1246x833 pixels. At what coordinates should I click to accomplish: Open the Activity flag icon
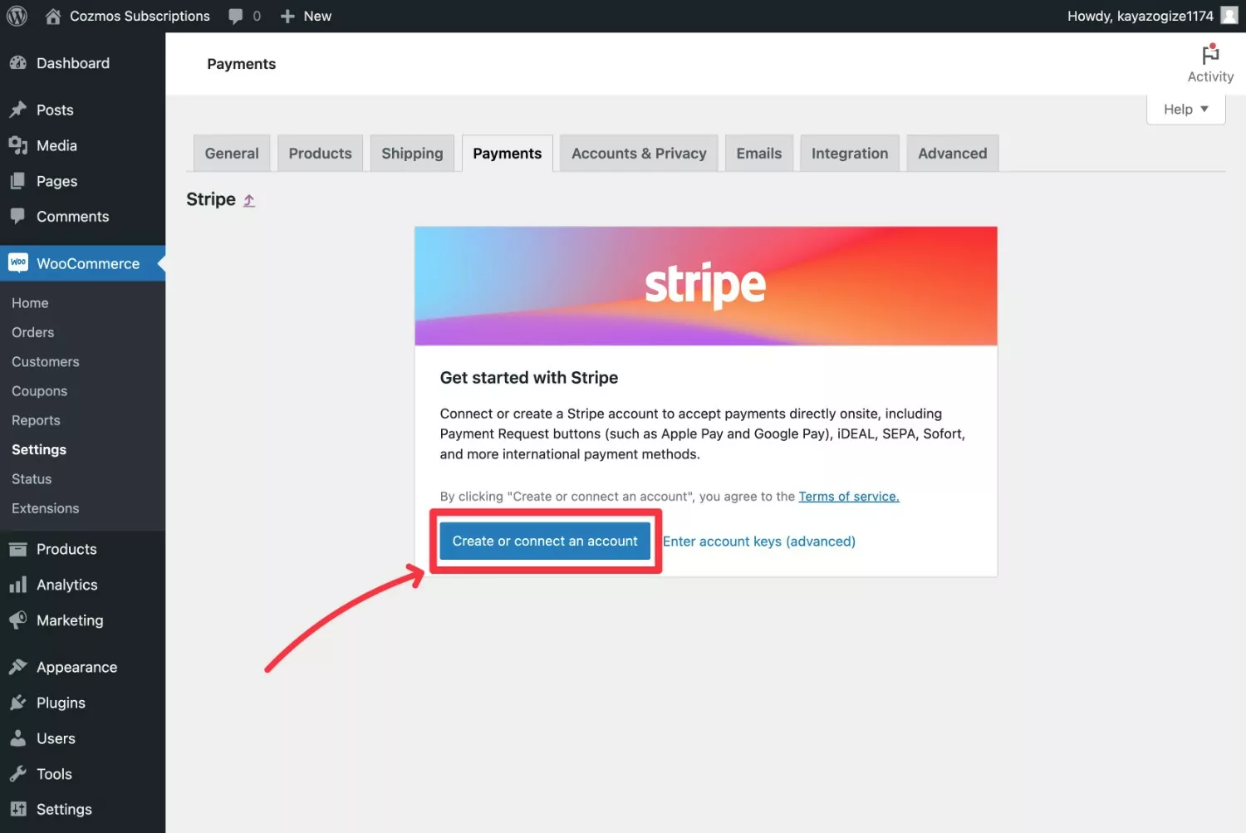tap(1210, 56)
